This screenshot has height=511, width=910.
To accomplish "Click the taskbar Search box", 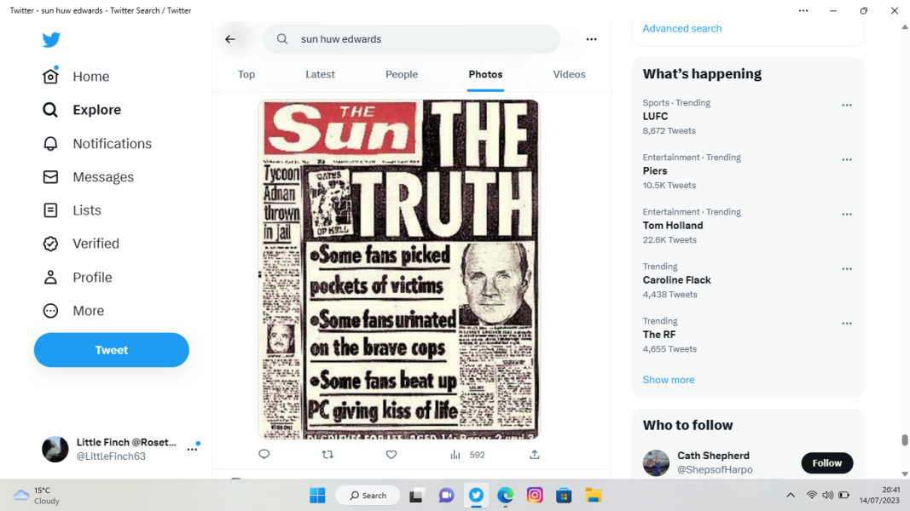I will pyautogui.click(x=368, y=496).
